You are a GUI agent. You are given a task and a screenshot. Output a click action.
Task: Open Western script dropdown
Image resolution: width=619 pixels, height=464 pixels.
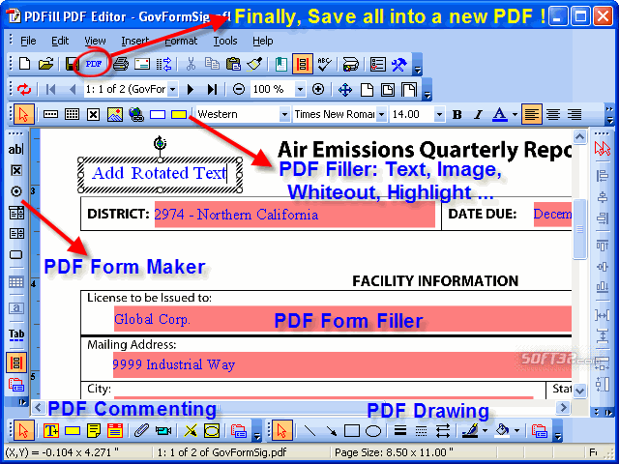pos(284,115)
